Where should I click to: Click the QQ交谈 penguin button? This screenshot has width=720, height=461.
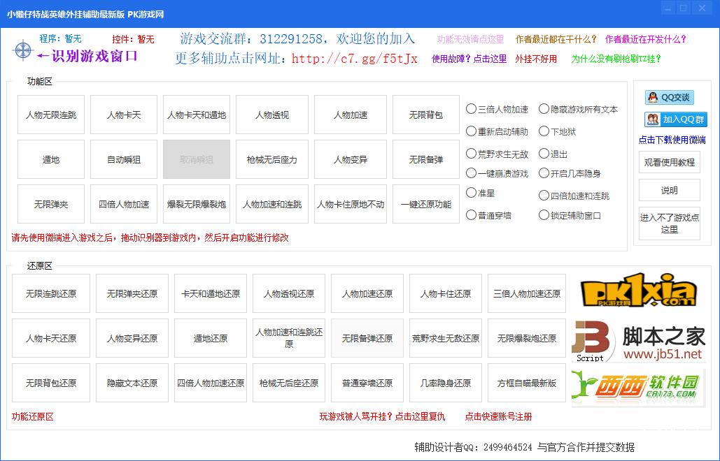click(668, 98)
